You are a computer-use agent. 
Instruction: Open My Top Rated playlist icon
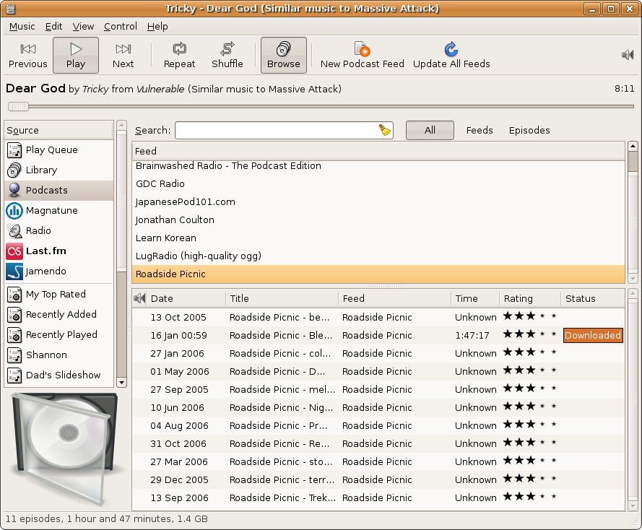[x=14, y=295]
